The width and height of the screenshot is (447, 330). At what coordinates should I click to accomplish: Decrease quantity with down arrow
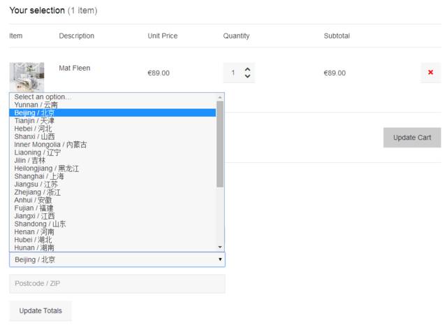(x=247, y=76)
